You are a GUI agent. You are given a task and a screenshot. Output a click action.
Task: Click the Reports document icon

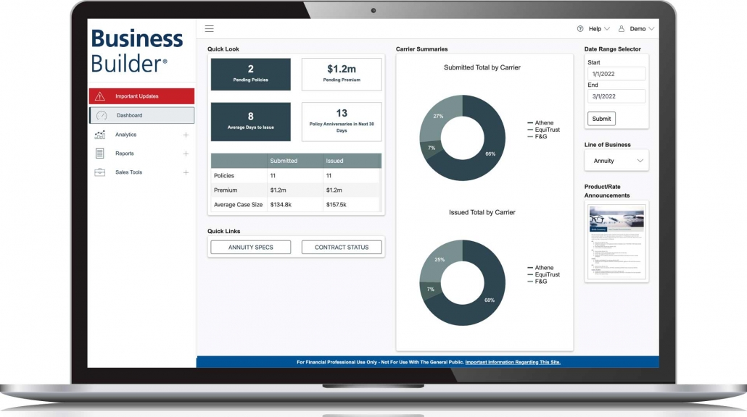[100, 153]
